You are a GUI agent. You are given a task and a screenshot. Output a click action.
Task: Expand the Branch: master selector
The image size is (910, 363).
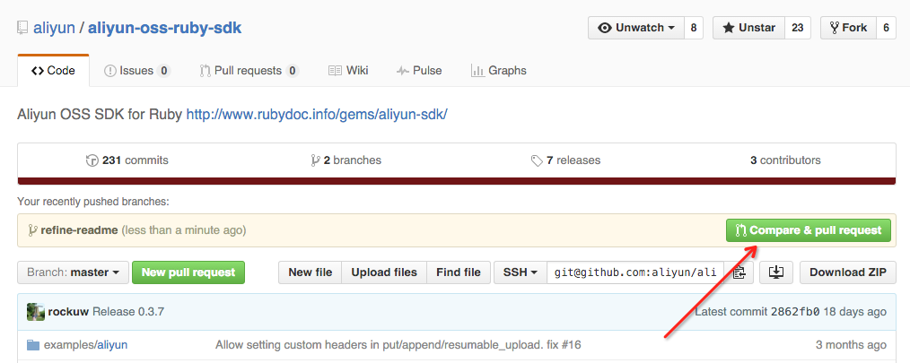point(72,272)
